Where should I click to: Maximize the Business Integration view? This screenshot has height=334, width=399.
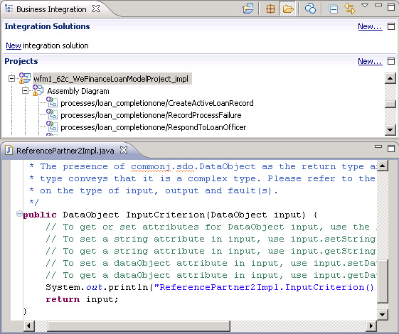[x=391, y=6]
